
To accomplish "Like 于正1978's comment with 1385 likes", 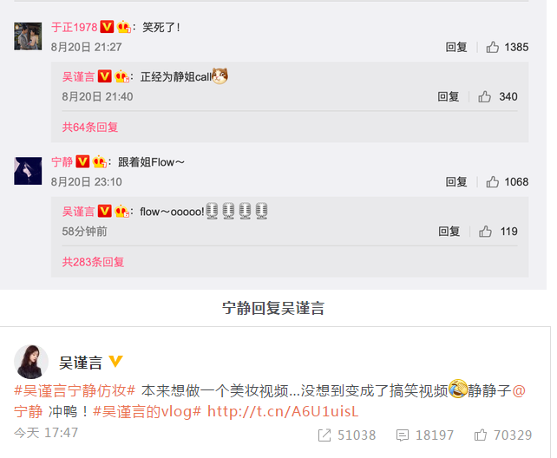I will click(x=492, y=47).
